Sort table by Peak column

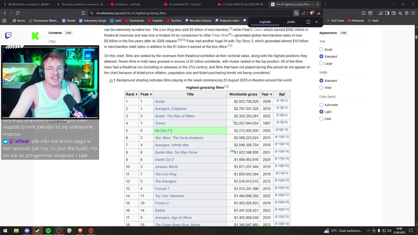pos(146,94)
